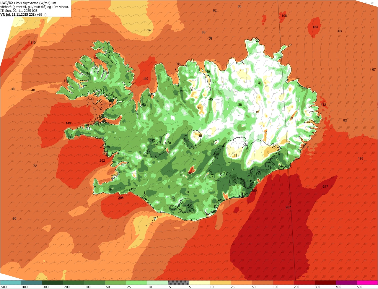Click the map value 67 at the right edge
The width and height of the screenshot is (378, 289).
click(374, 69)
